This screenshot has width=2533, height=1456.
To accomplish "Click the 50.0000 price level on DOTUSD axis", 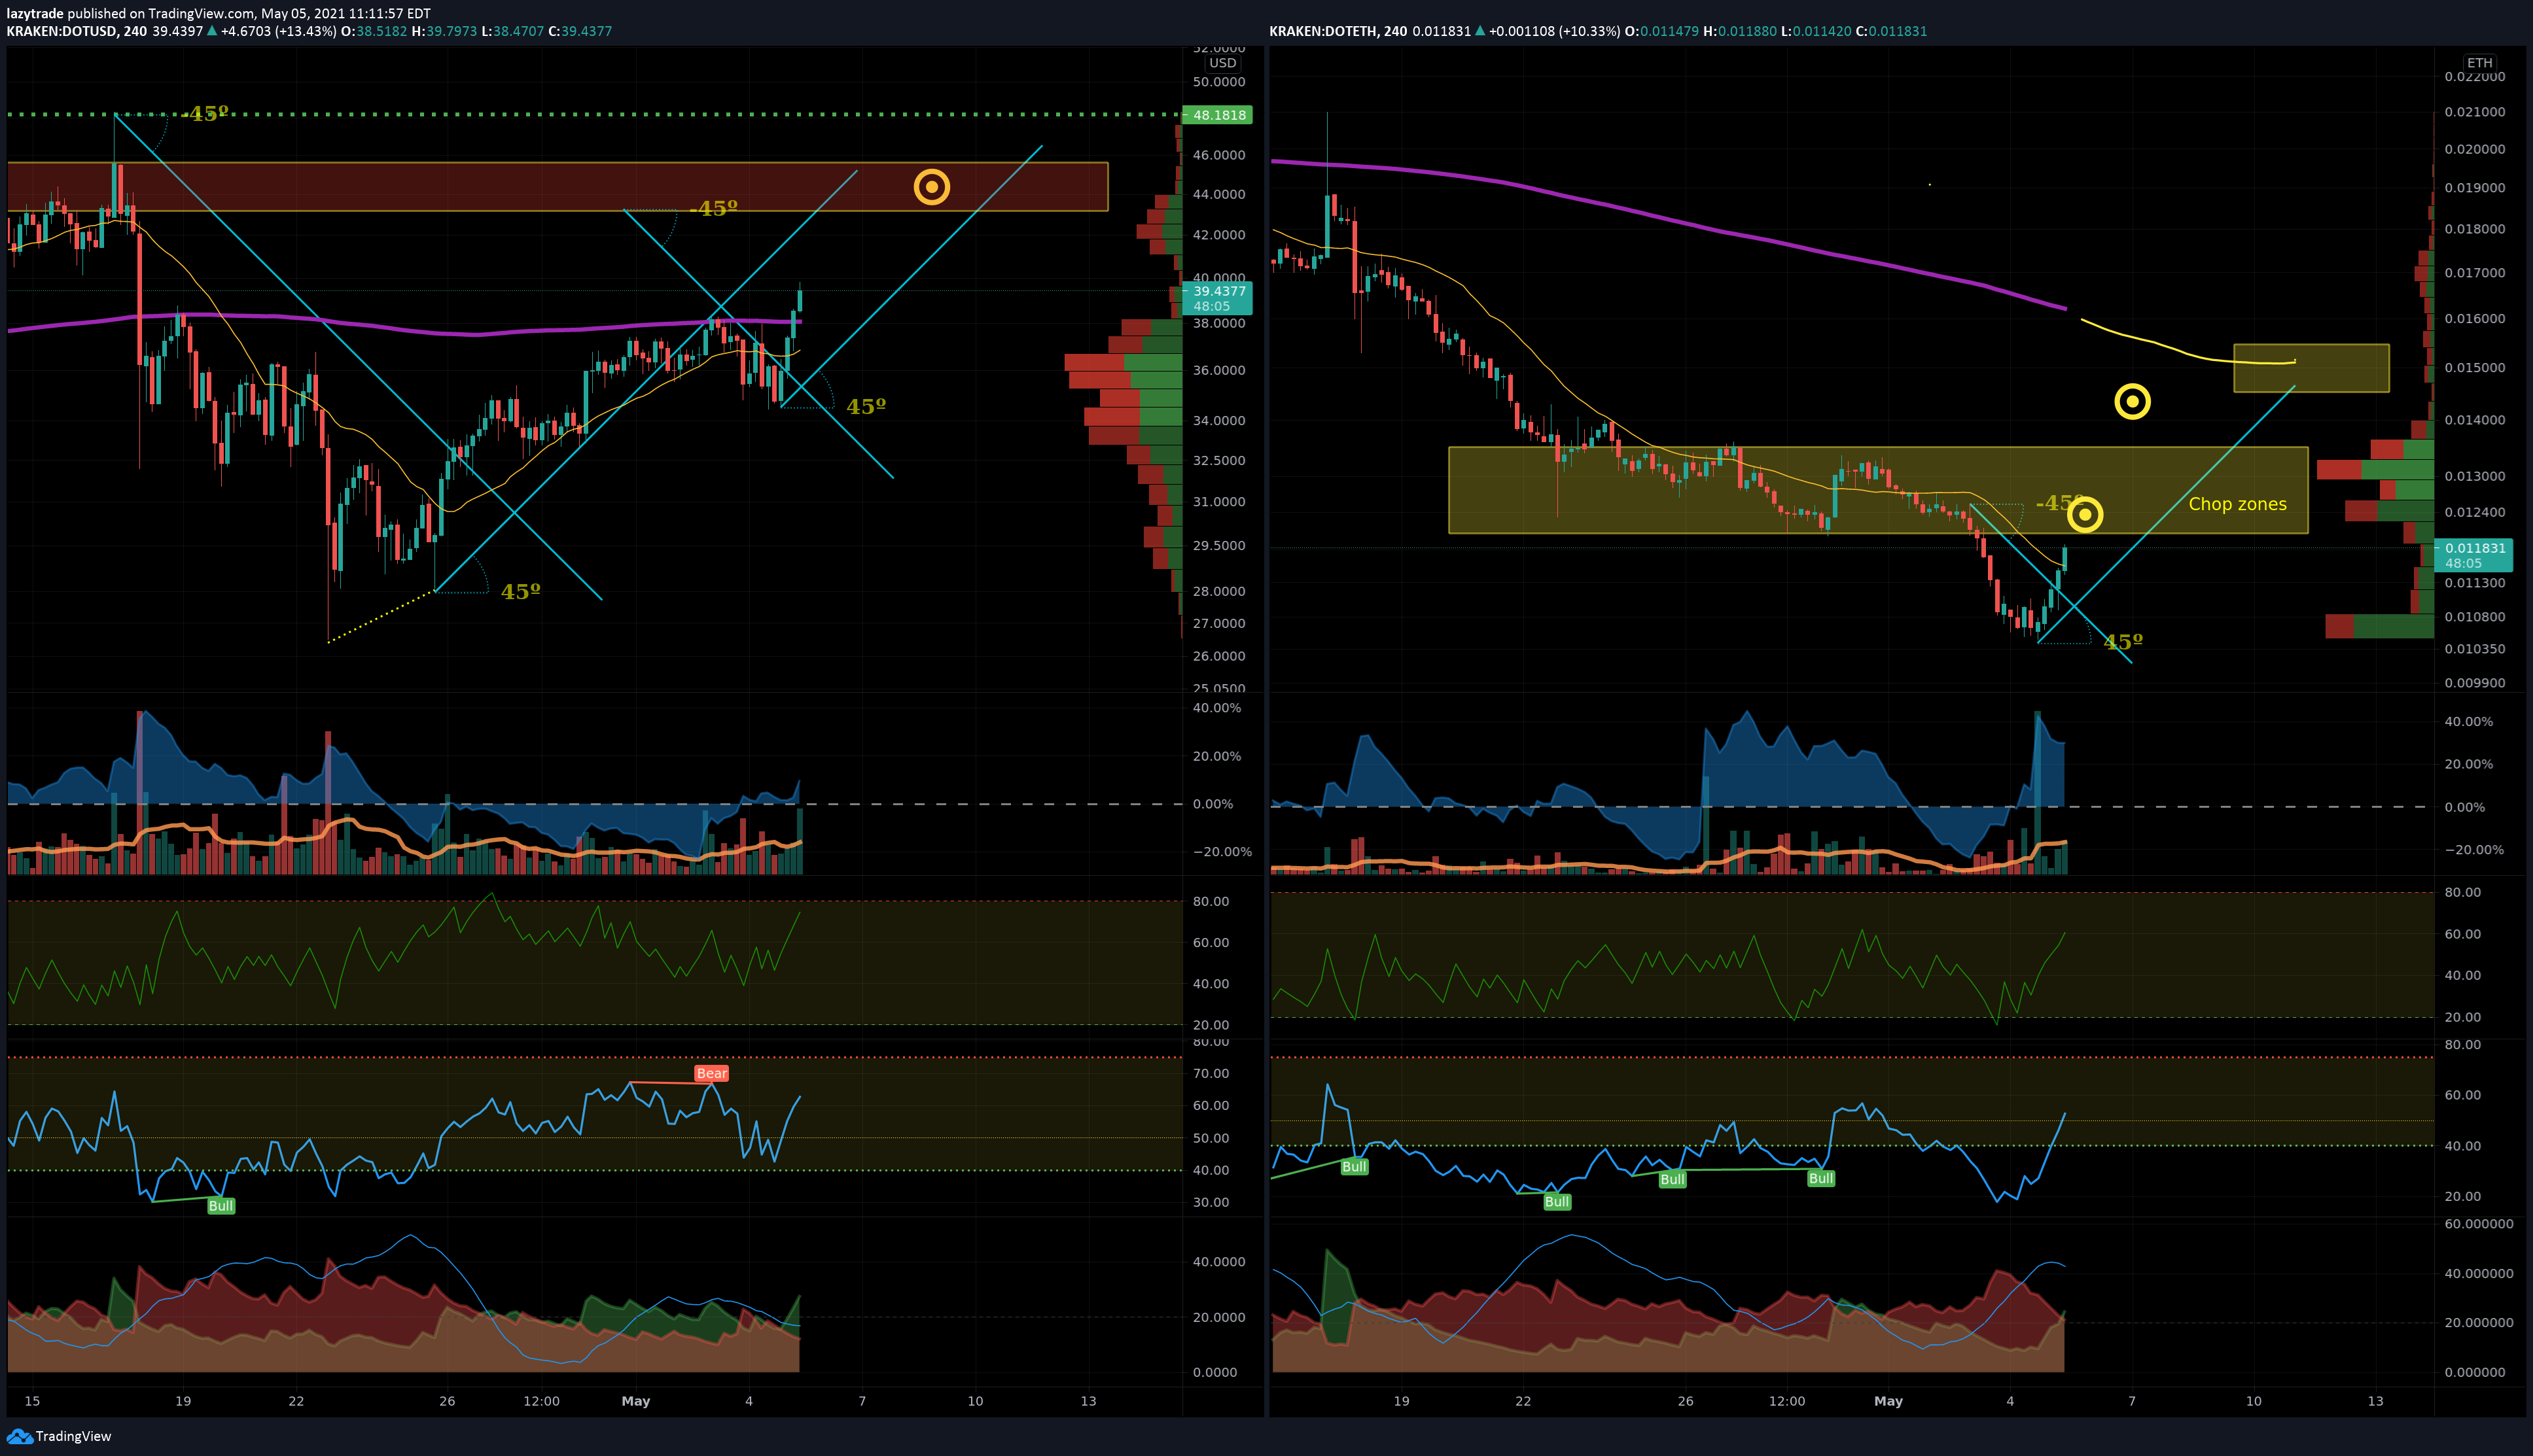I will coord(1218,82).
